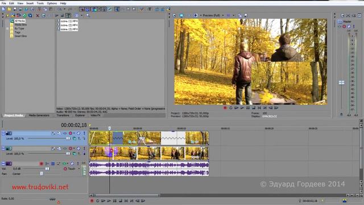Select the Normal Edit Tool icon
This screenshot has width=364, height=205.
click(x=117, y=9)
